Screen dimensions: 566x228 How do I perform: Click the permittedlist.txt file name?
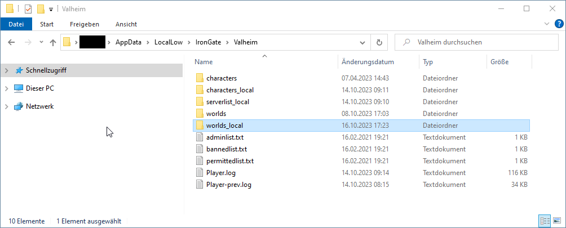[230, 161]
